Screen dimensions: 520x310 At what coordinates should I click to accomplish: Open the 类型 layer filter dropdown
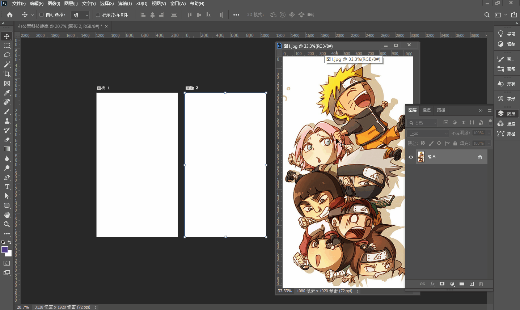coord(422,123)
